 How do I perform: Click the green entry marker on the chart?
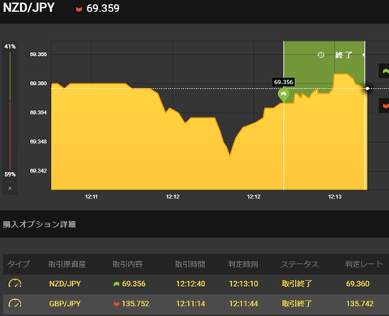point(284,95)
